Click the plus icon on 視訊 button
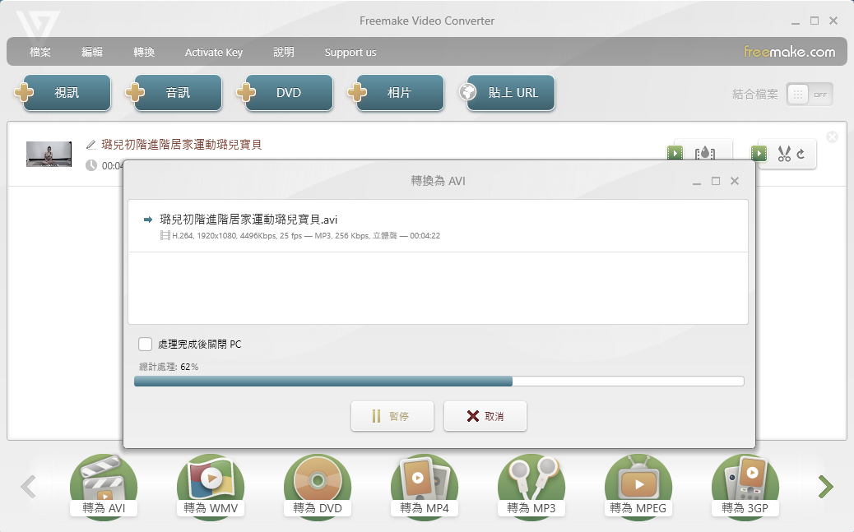Viewport: 854px width, 532px height. [24, 92]
